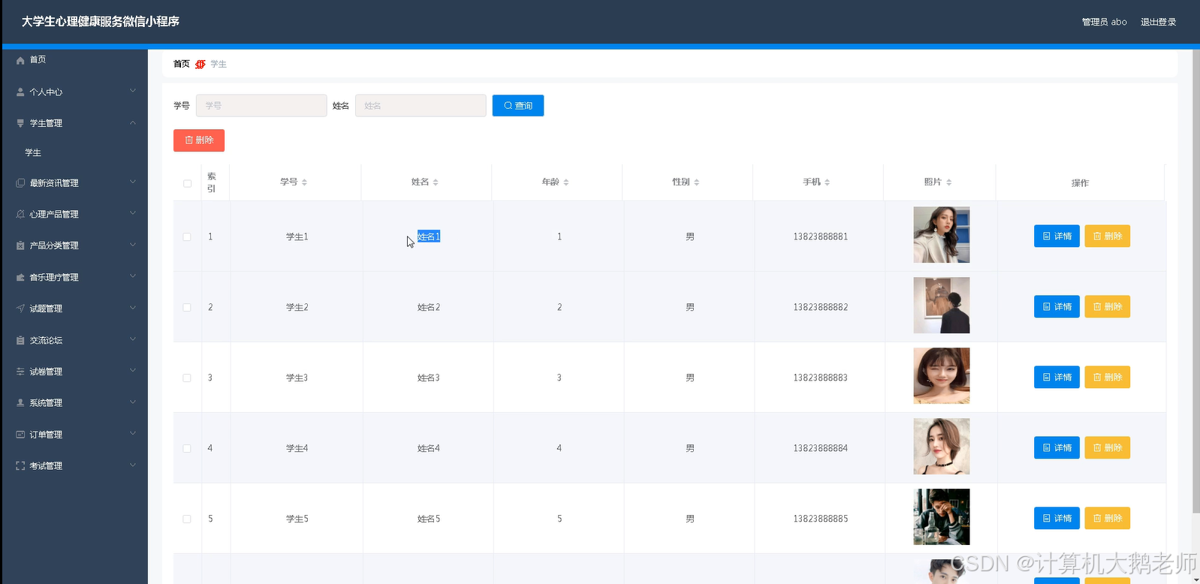The width and height of the screenshot is (1200, 584).
Task: Click the 试卷管理 sidebar icon
Action: coord(20,372)
